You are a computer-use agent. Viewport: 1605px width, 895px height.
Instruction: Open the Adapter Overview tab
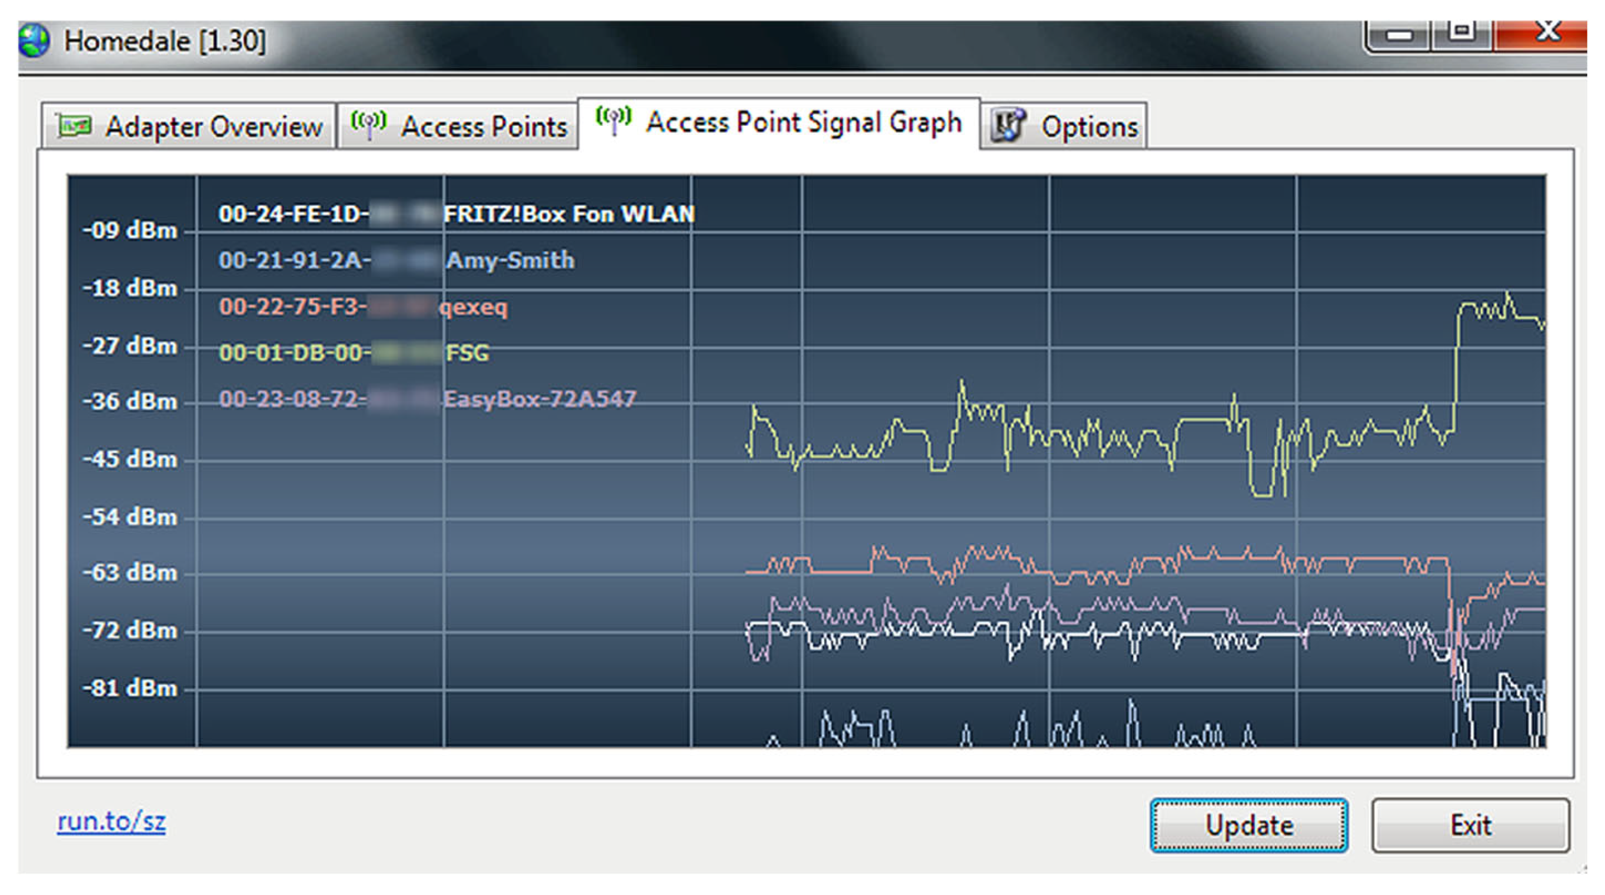point(213,127)
